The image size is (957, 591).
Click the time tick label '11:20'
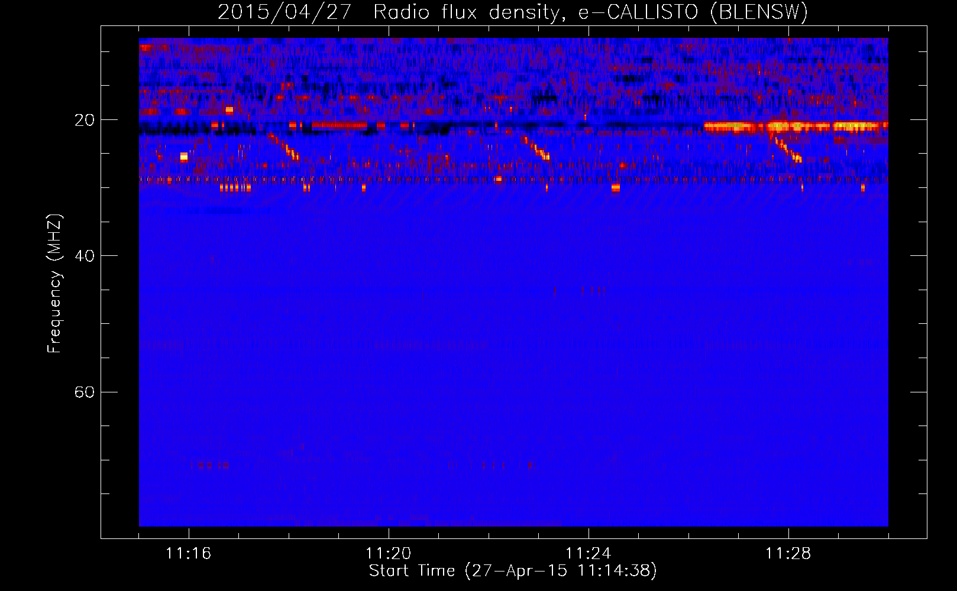(x=389, y=553)
